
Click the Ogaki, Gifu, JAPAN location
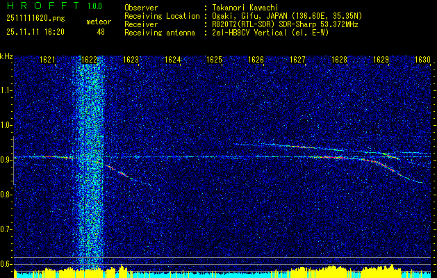287,16
